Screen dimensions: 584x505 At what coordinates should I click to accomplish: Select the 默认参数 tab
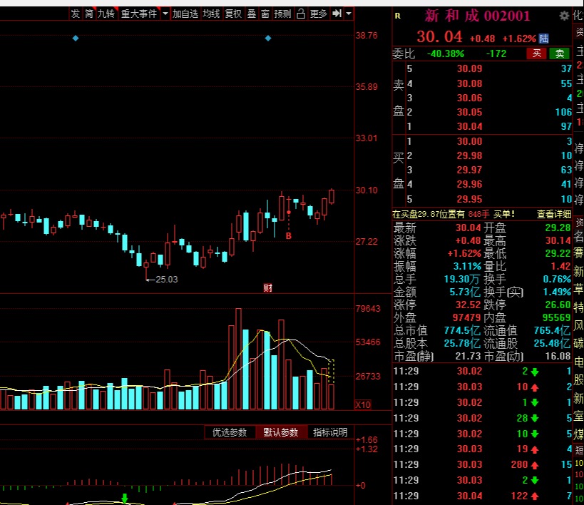click(x=281, y=432)
